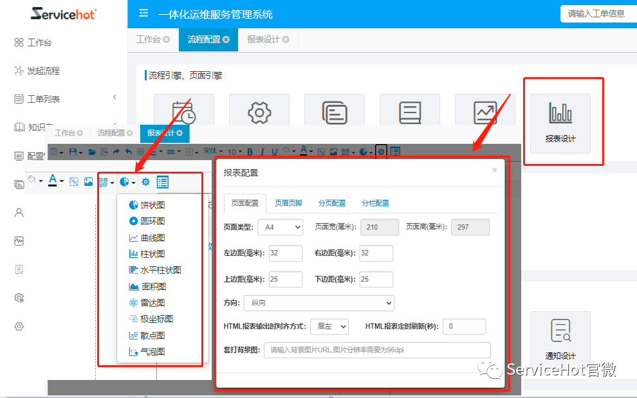Apply underline formatting in the toolbar

coord(275,150)
